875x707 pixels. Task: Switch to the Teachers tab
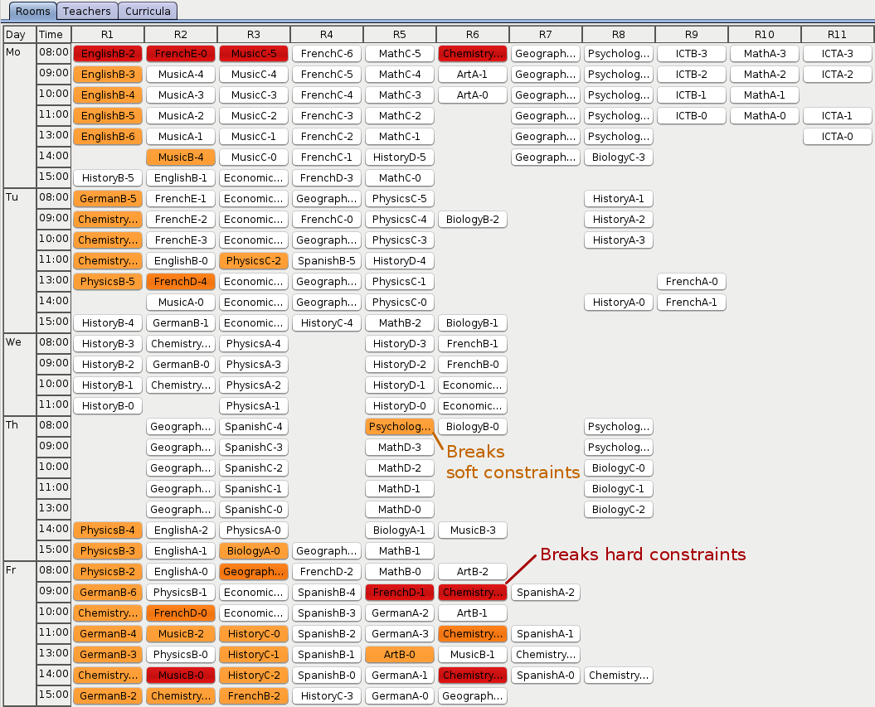[x=86, y=11]
